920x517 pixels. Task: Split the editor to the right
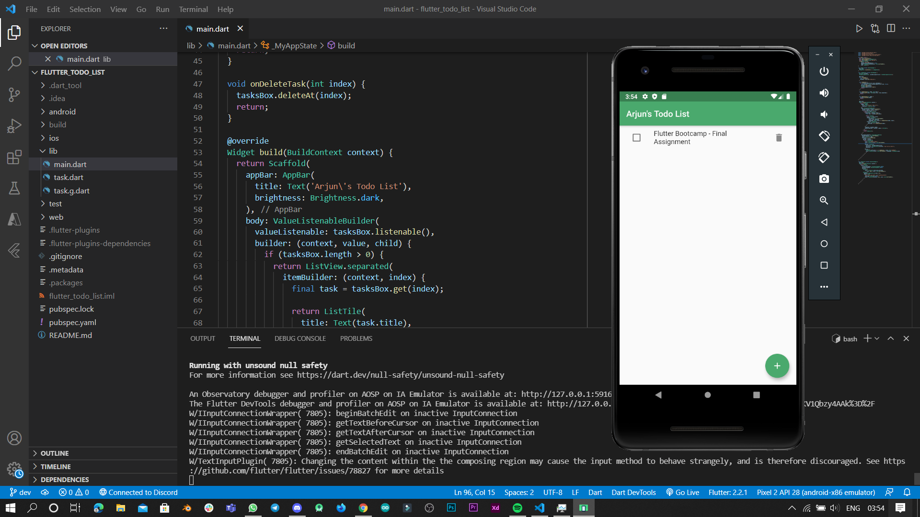(891, 29)
